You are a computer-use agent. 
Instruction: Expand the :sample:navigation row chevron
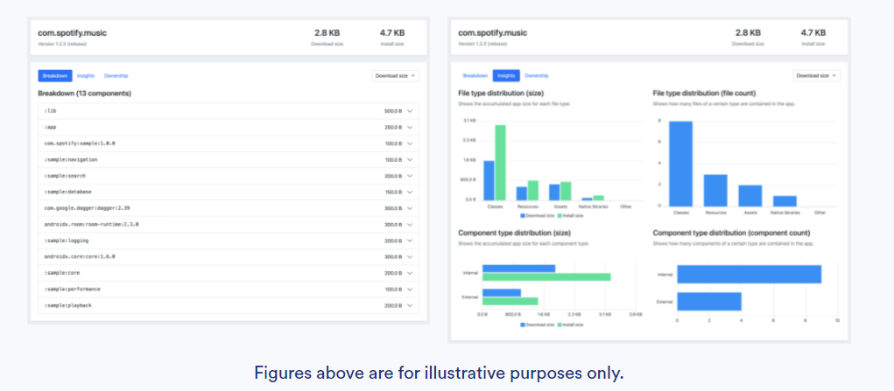pos(410,160)
